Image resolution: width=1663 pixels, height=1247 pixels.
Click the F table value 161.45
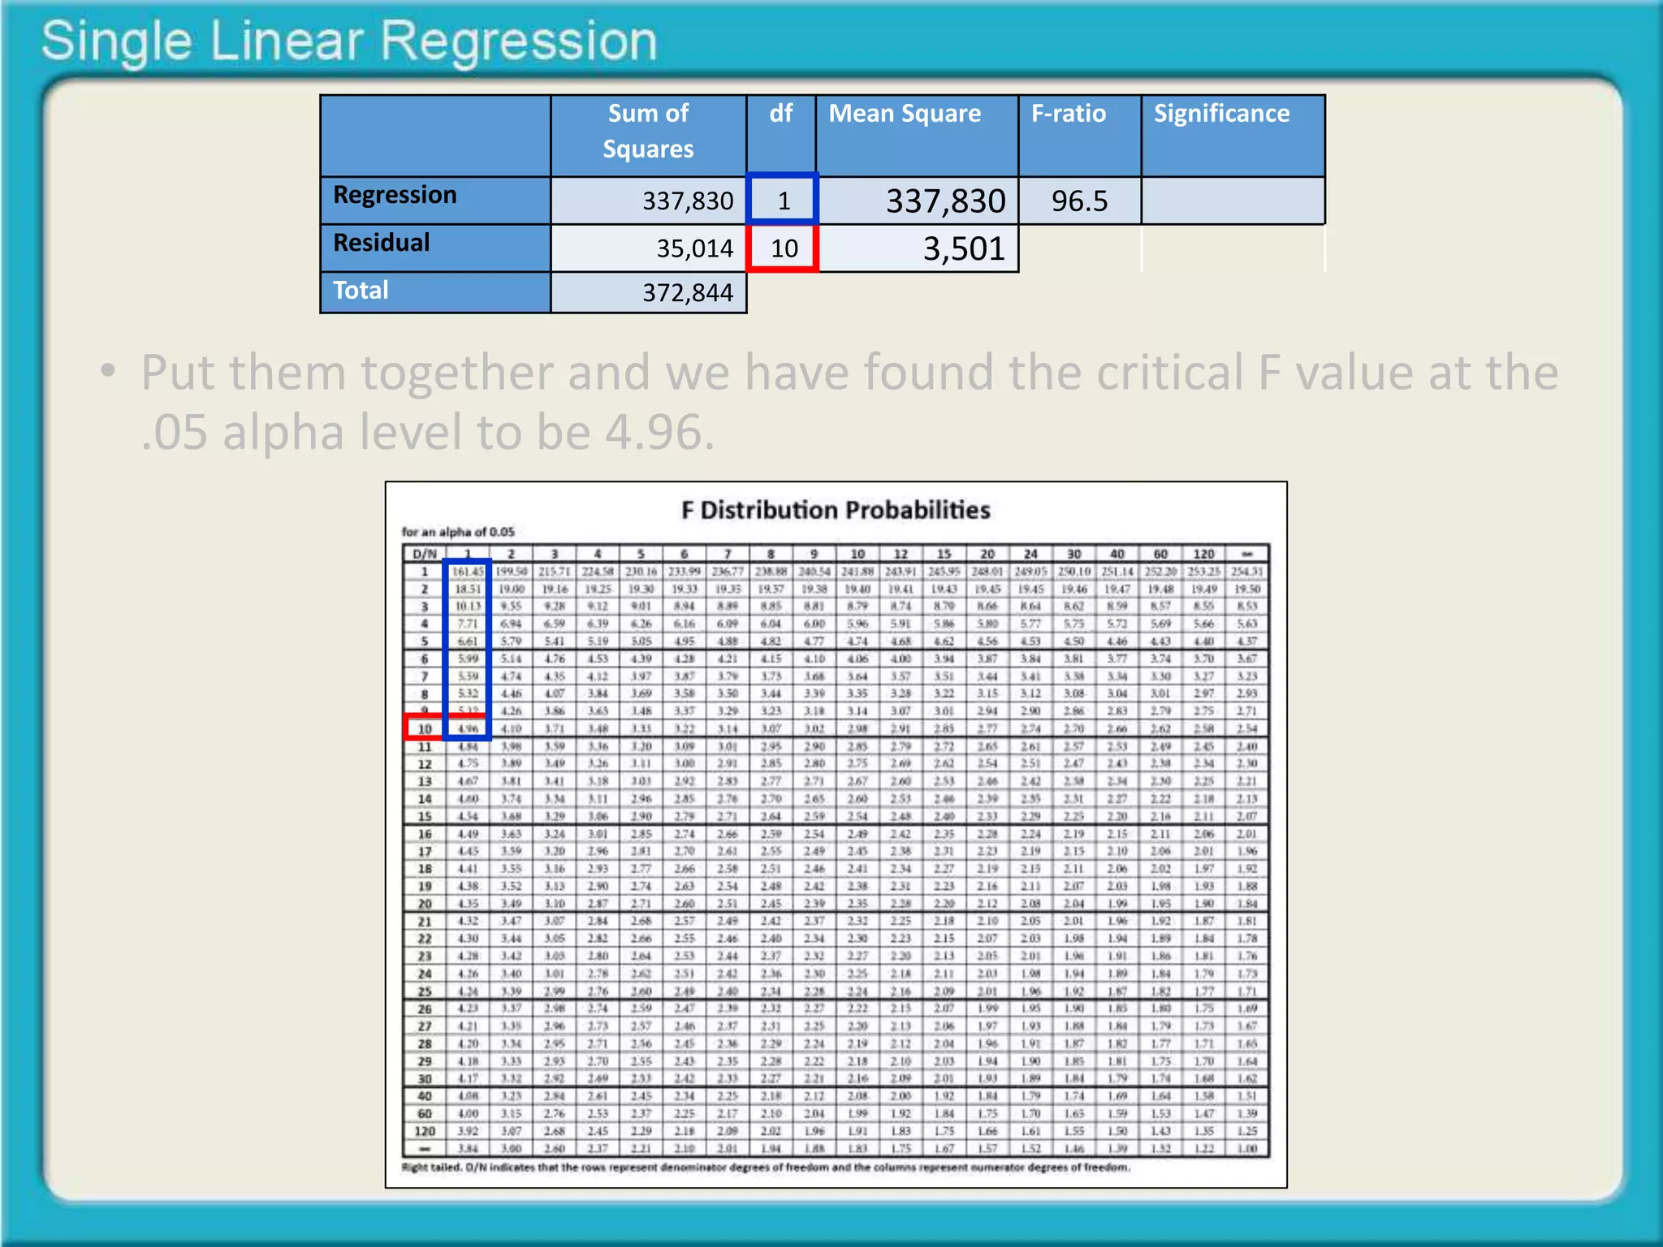[x=468, y=572]
